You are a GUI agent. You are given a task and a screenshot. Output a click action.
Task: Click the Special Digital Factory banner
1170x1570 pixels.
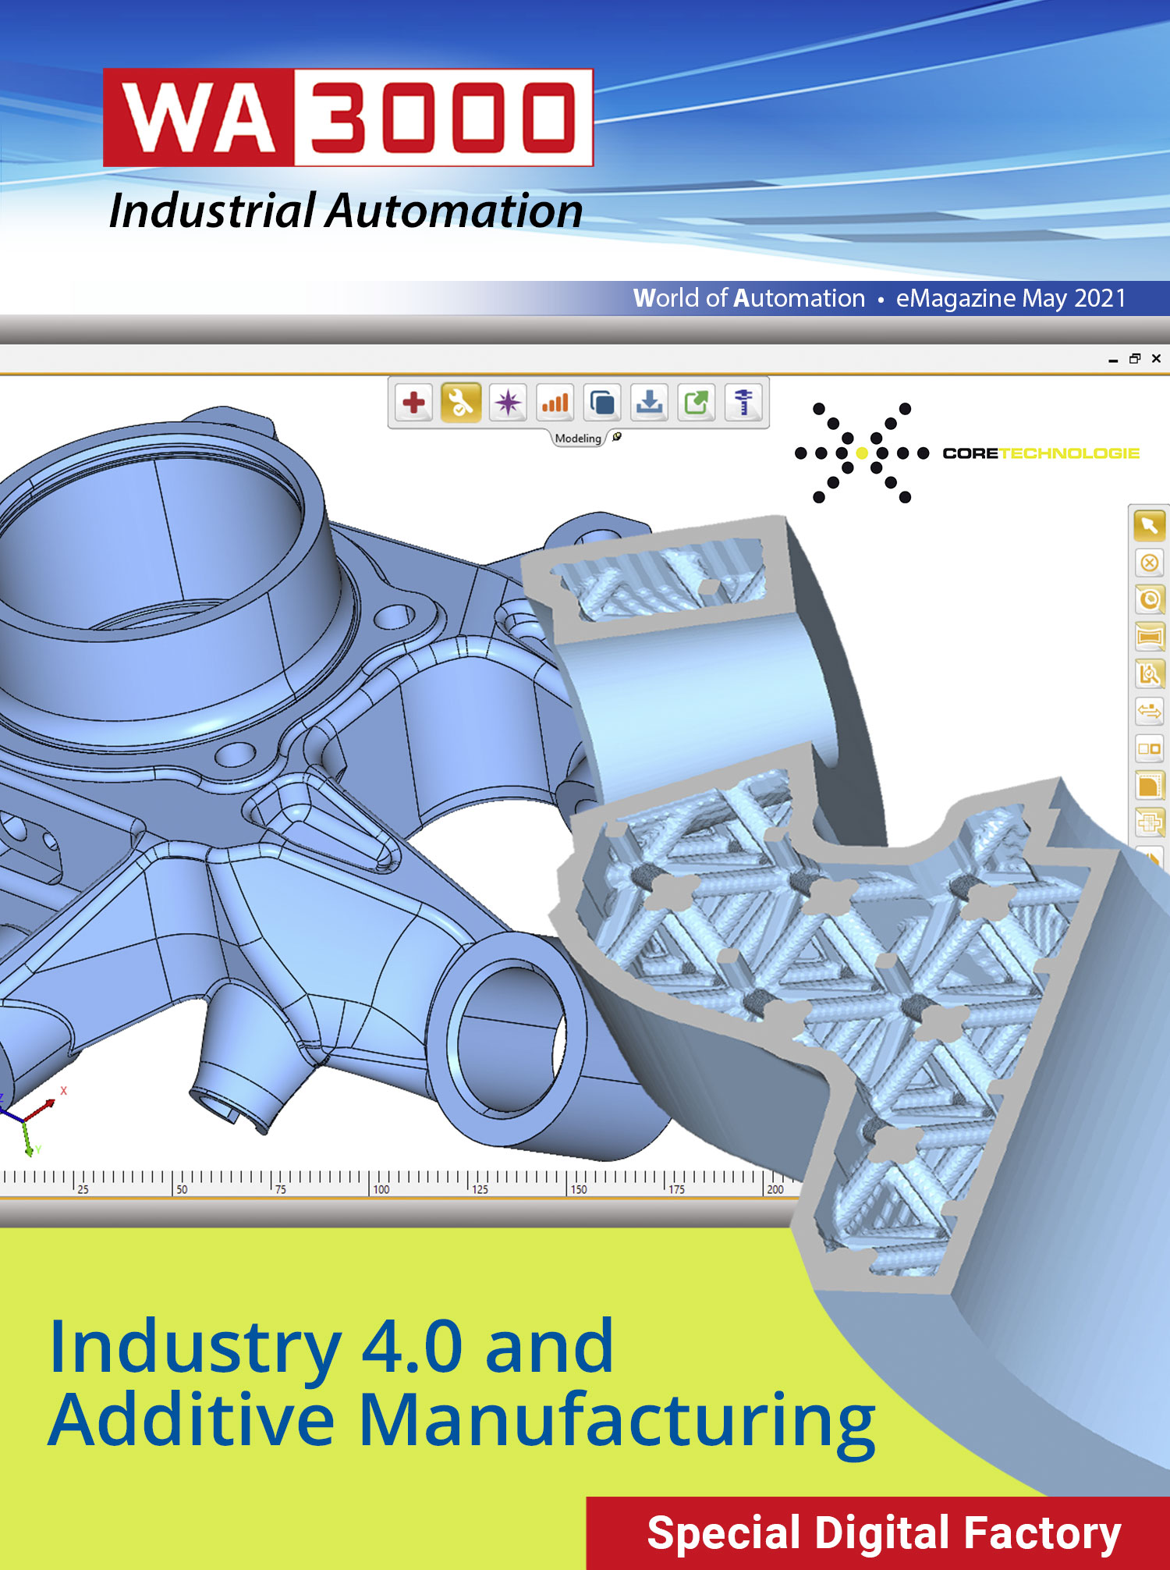tap(878, 1533)
